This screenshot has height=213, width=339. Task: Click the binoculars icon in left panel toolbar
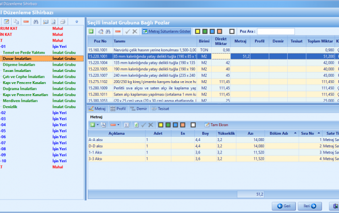(x=35, y=22)
